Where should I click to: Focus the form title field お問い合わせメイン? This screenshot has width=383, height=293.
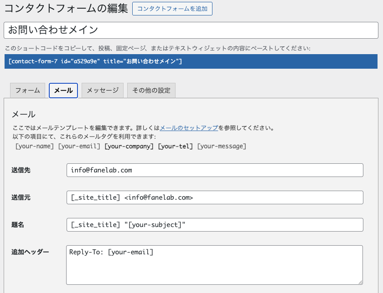[191, 30]
